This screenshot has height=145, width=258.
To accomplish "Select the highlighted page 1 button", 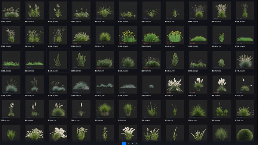I will click(x=124, y=144).
